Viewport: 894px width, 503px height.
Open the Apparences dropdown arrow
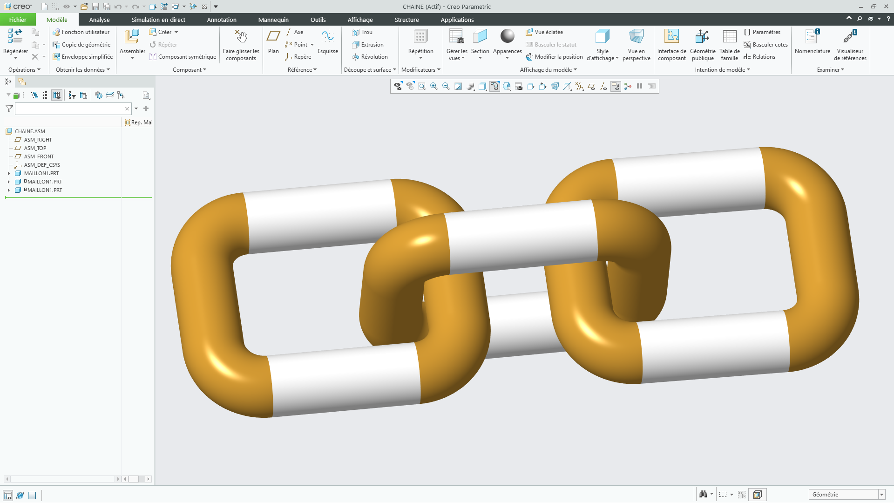(507, 58)
